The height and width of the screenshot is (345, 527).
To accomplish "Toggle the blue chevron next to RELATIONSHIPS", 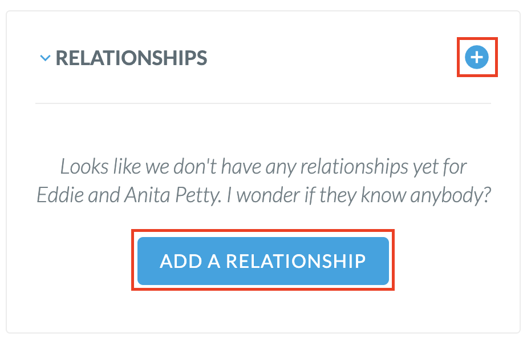I will [45, 58].
